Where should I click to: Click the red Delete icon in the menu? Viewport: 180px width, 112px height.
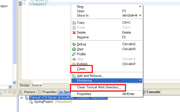[x=74, y=33]
